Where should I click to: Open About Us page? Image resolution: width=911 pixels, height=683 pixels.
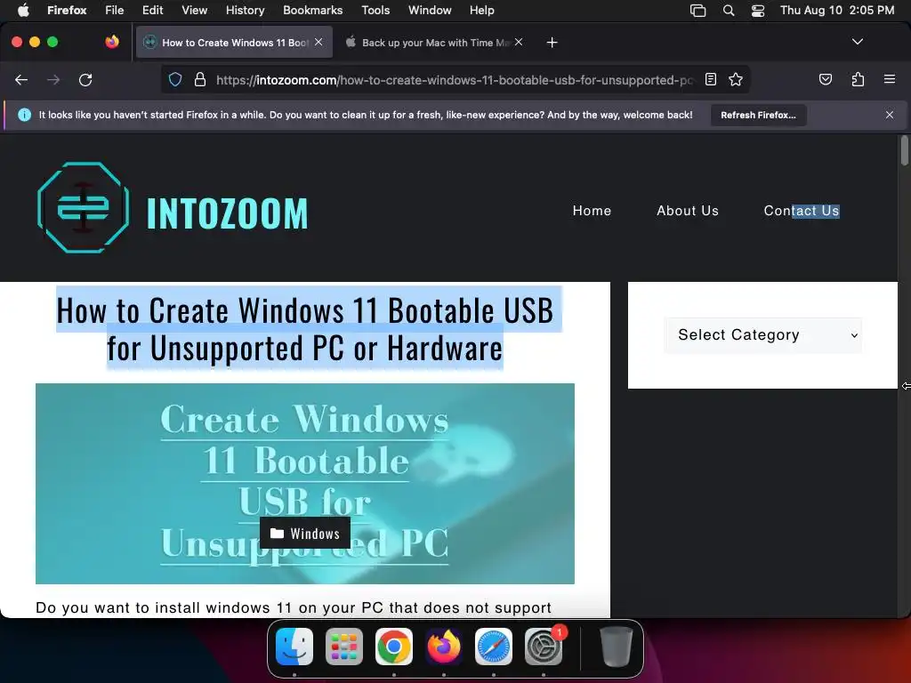click(688, 211)
